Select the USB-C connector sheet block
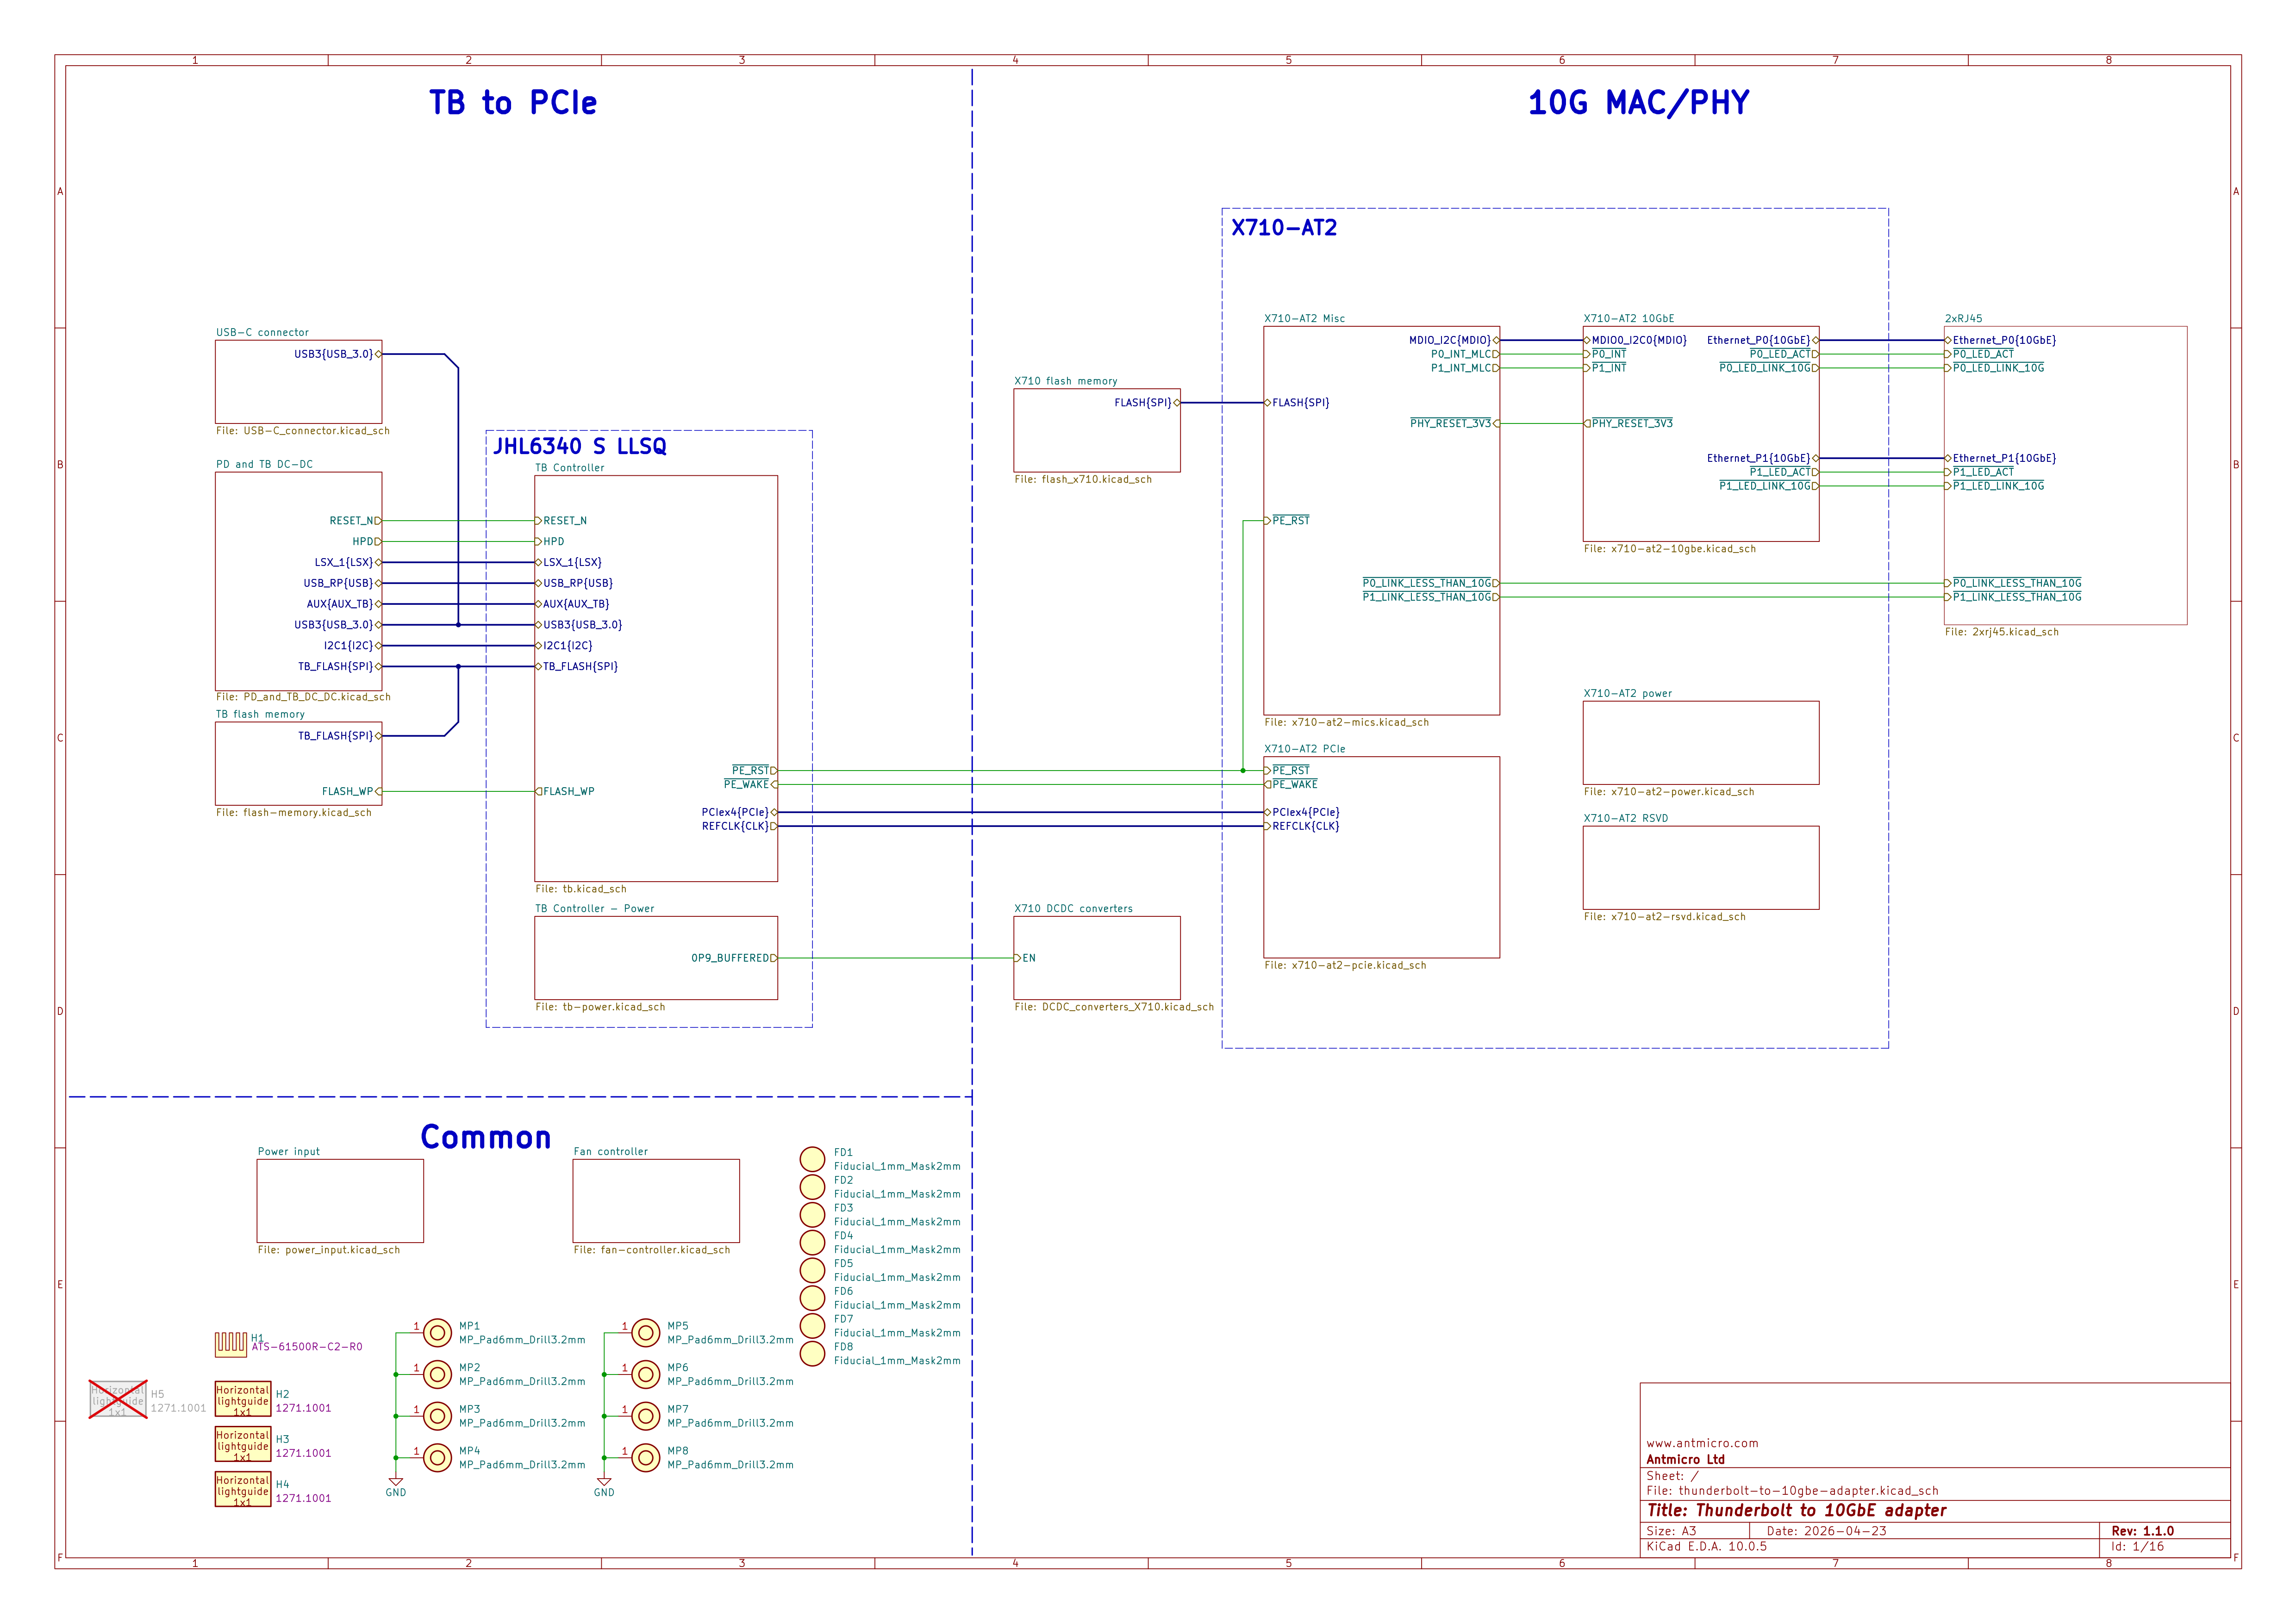 [298, 381]
